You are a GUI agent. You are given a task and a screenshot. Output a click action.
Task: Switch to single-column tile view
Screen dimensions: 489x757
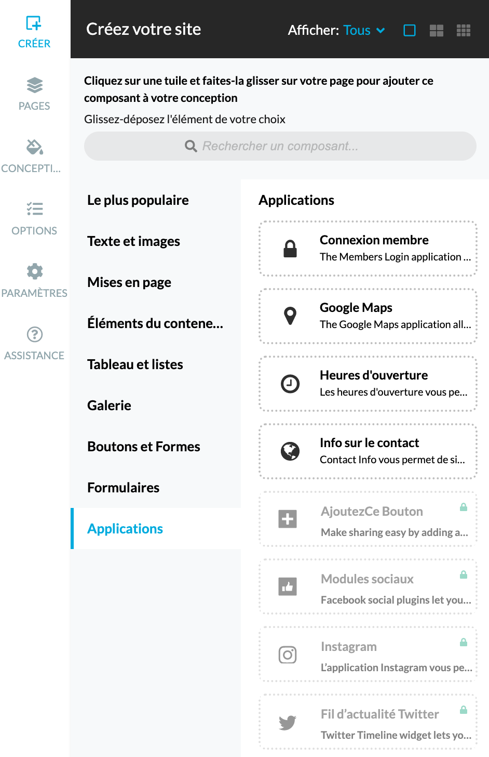pyautogui.click(x=410, y=31)
